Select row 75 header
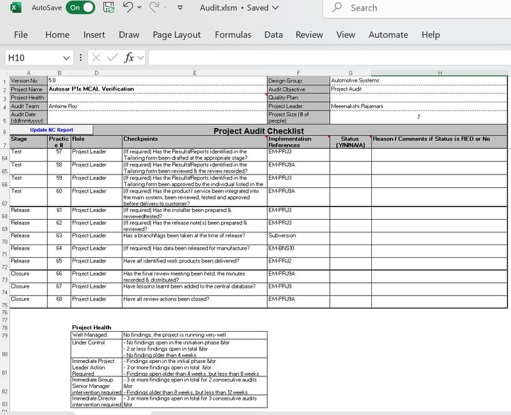 [x=5, y=302]
